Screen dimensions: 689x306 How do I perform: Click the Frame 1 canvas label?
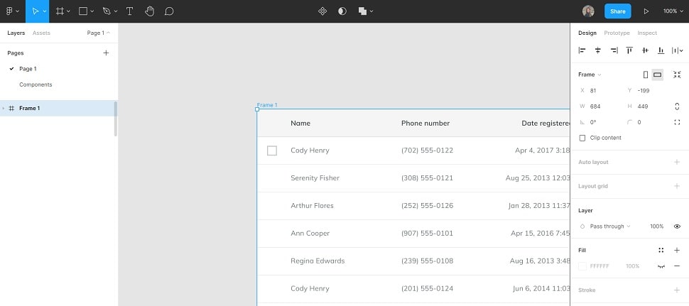coord(267,105)
